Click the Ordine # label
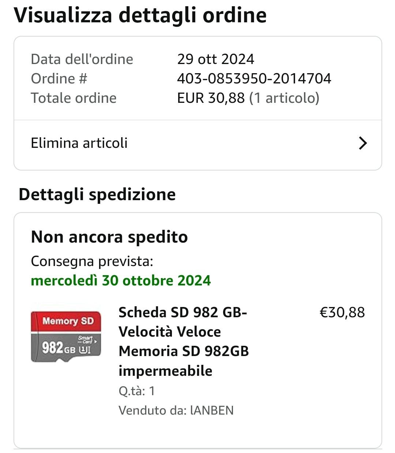 59,78
